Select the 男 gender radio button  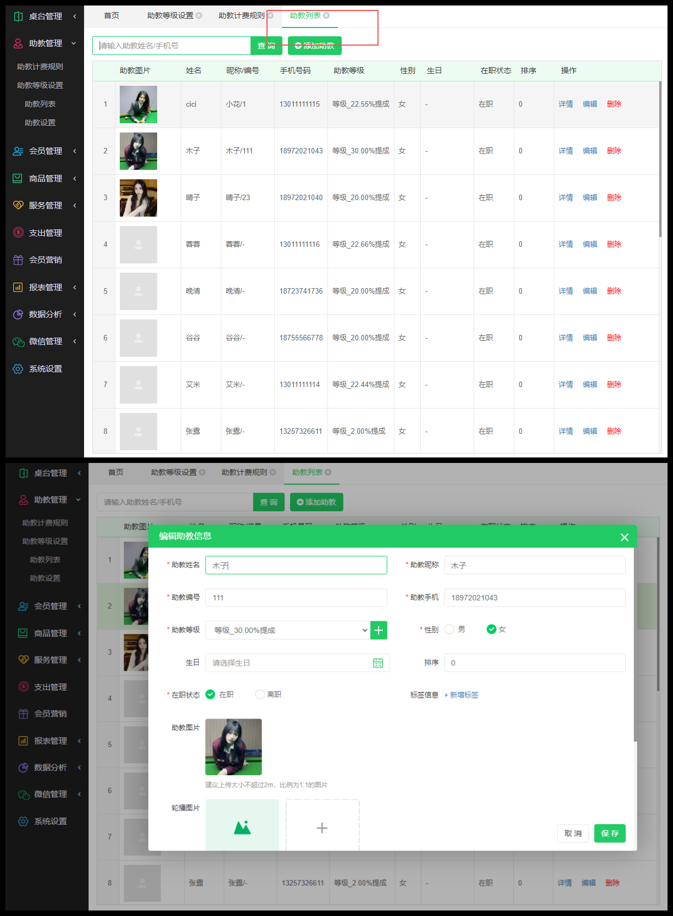coord(449,630)
